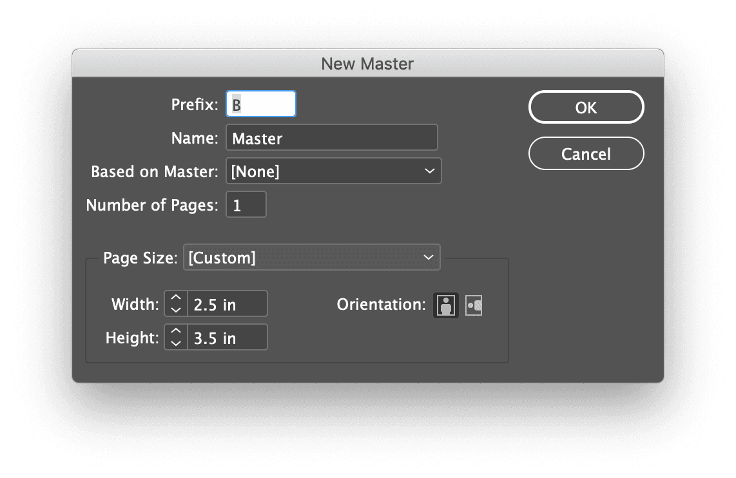Click the Height value field

coord(227,338)
